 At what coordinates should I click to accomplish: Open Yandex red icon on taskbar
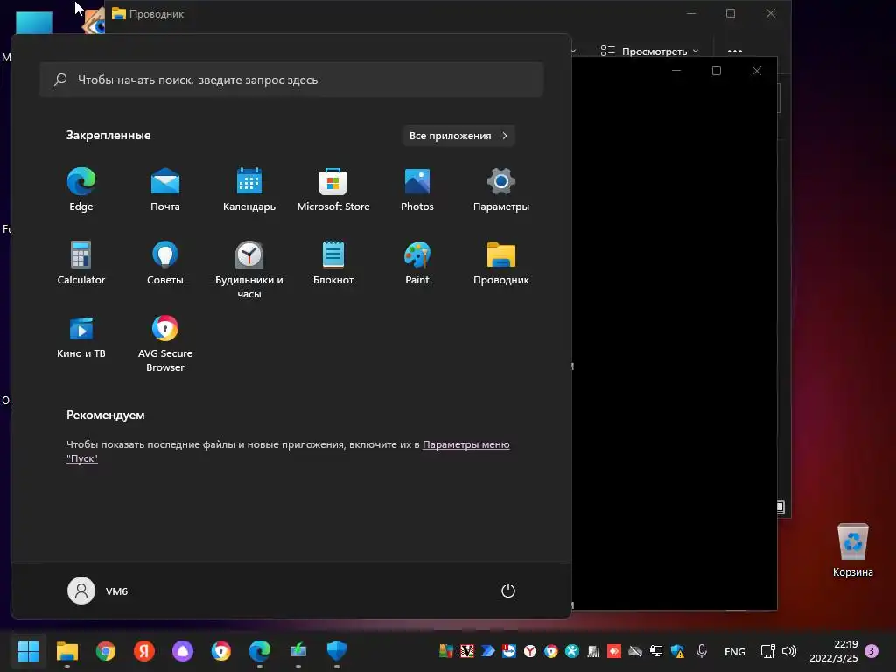(144, 651)
